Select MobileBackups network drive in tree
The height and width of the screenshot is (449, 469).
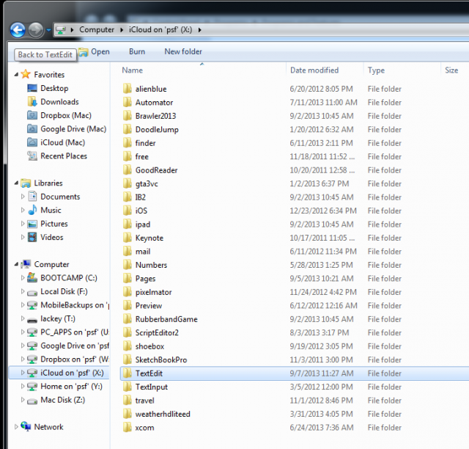pos(75,305)
